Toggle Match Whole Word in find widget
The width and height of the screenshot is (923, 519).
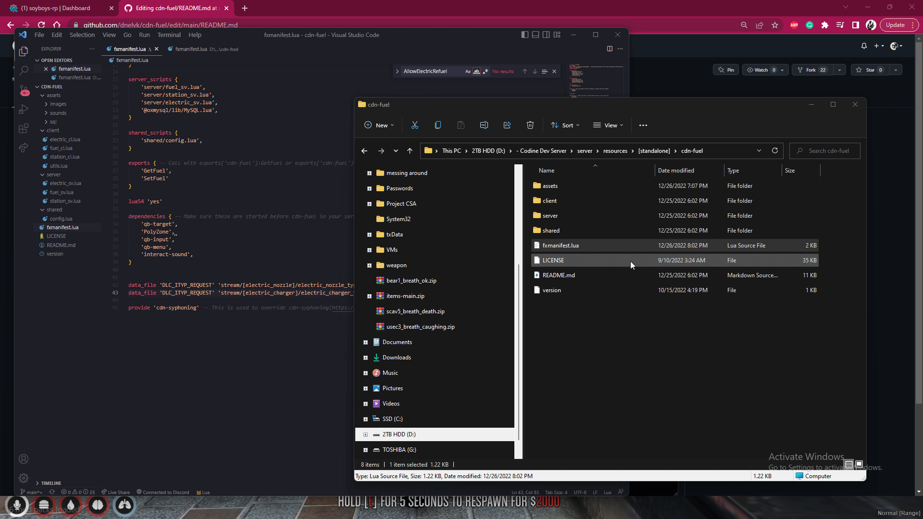pyautogui.click(x=476, y=71)
